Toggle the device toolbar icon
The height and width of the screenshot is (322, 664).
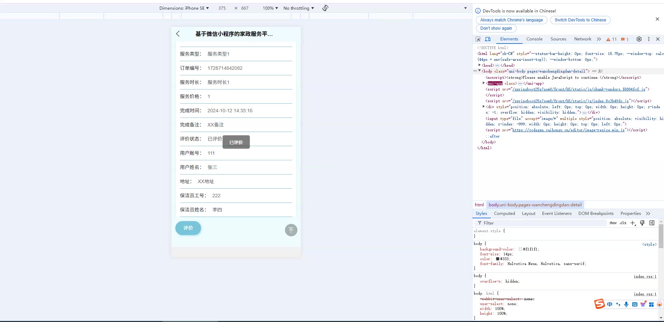coord(488,39)
